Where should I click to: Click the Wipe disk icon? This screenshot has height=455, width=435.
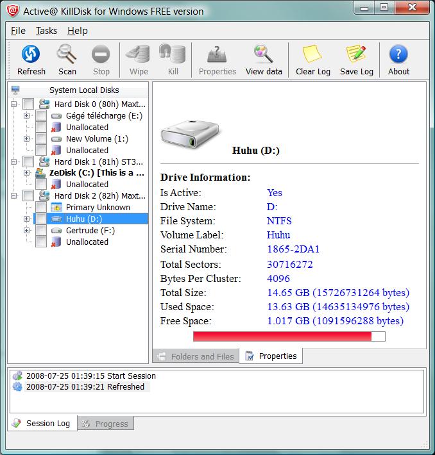138,54
